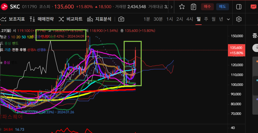The height and width of the screenshot is (133, 258).
Task: Open 지표분석 indicator analysis tool
Action: tap(99, 19)
